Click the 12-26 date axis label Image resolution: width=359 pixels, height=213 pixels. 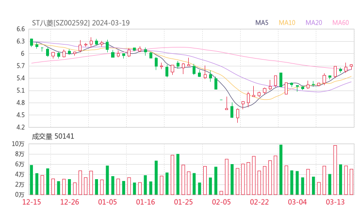point(69,202)
